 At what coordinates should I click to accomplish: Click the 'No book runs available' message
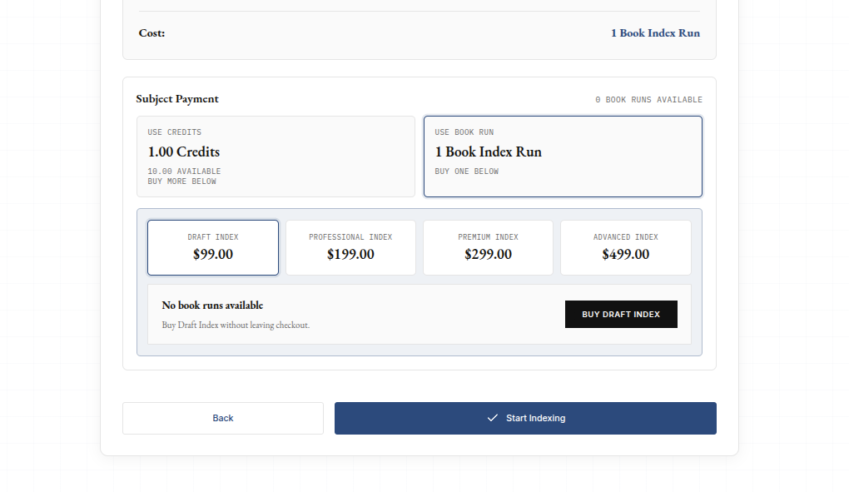point(212,306)
